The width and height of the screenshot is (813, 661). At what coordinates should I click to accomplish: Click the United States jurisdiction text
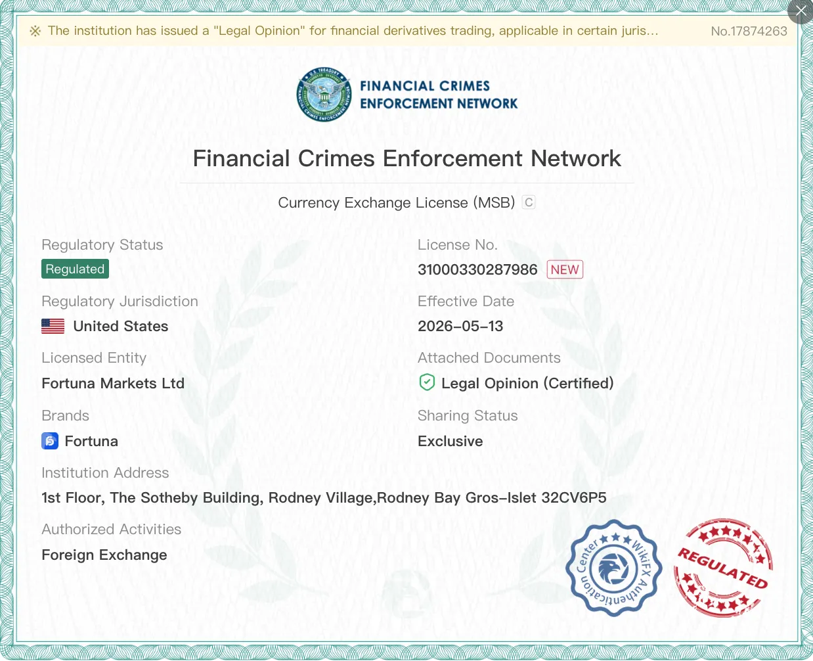121,326
